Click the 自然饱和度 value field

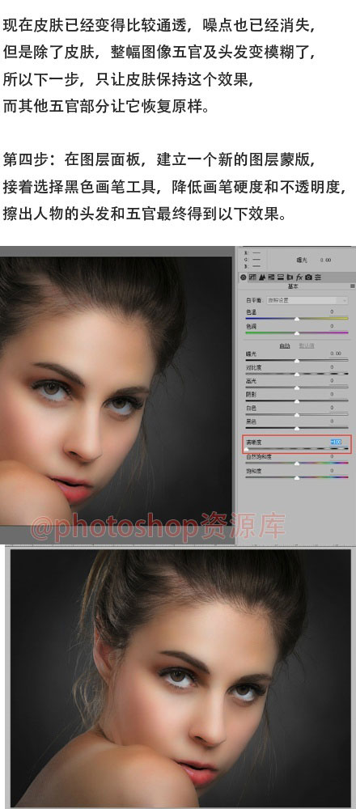click(338, 456)
